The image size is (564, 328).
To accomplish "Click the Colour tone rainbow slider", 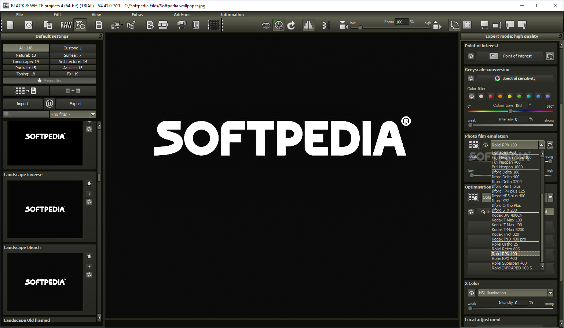I will pos(510,111).
